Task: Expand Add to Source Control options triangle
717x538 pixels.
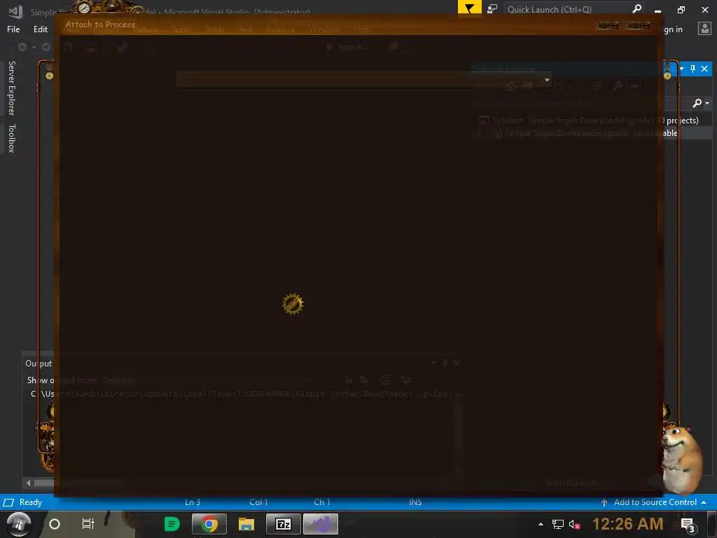Action: tap(704, 502)
